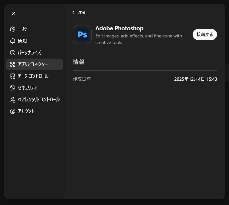The width and height of the screenshot is (229, 205).
Task: Click the アプリとコネクター grid icon
Action: (13, 64)
